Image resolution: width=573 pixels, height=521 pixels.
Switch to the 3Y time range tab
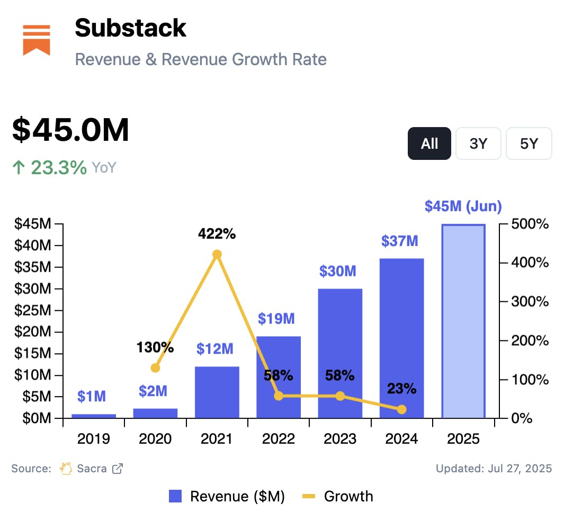478,143
